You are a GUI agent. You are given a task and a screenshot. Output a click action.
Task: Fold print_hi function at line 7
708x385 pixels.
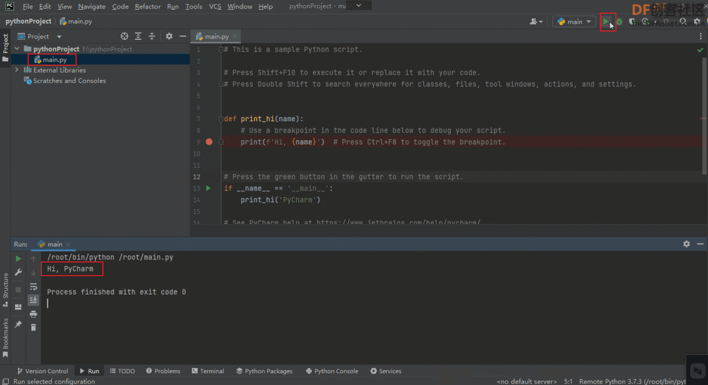(x=221, y=119)
